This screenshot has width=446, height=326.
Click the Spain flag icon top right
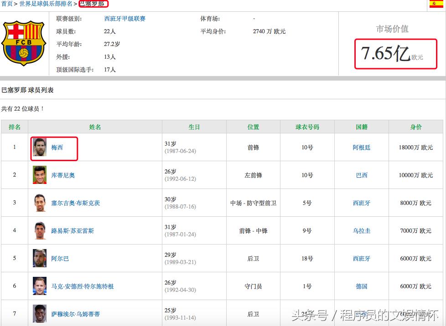tap(436, 5)
